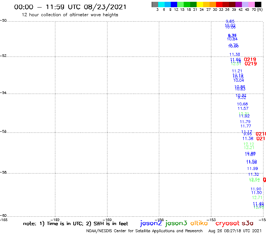Click the 'NOAA/NESDIS Center for Satellite Applications and Research' credit
Image resolution: width=266 pixels, height=234 pixels.
coord(145,231)
